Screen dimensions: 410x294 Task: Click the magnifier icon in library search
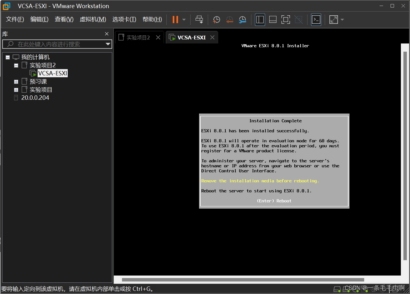pos(11,44)
